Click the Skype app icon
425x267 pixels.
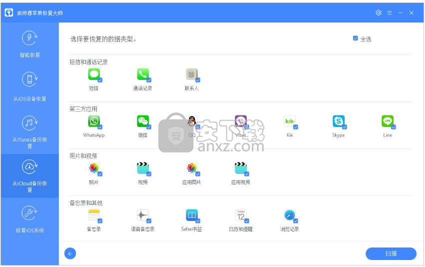point(339,121)
